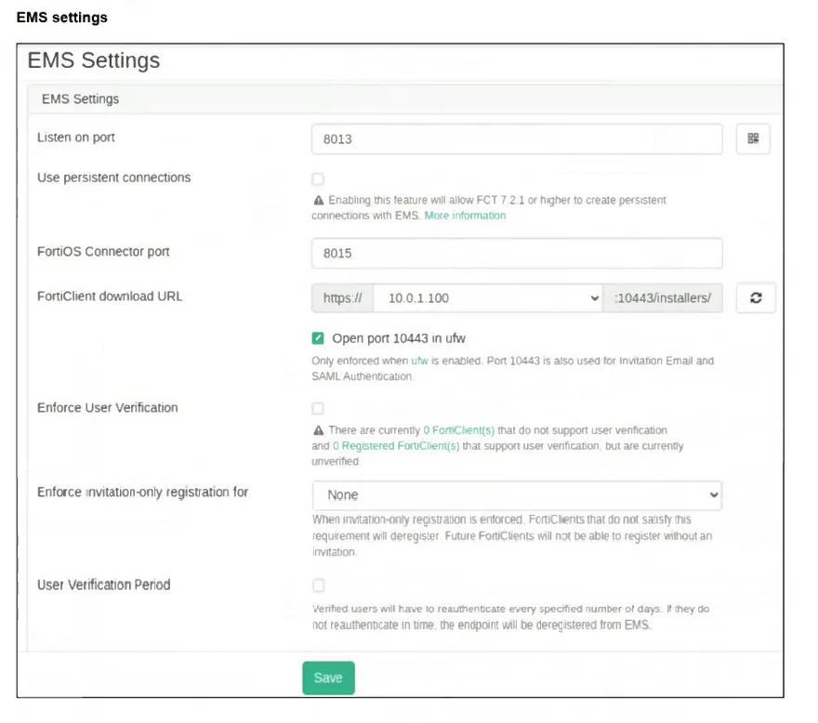Click the User Verification Period label
This screenshot has width=818, height=723.
pos(104,585)
